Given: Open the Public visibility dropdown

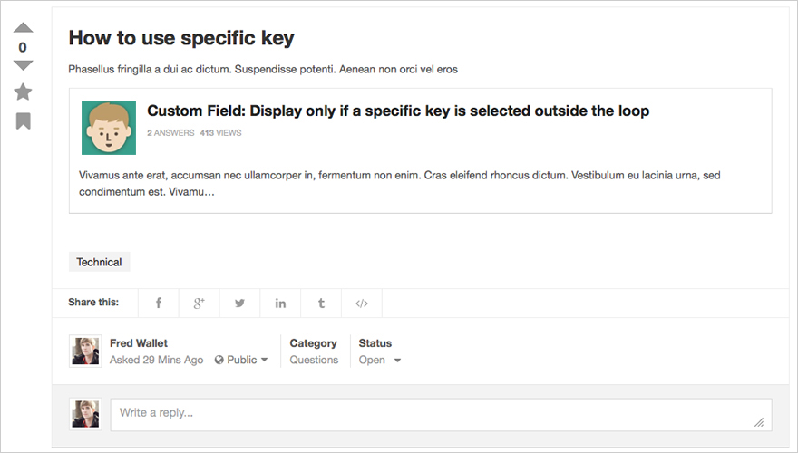Looking at the screenshot, I should click(241, 360).
